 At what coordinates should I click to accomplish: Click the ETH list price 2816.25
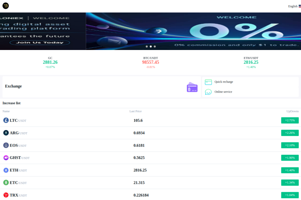(x=140, y=170)
